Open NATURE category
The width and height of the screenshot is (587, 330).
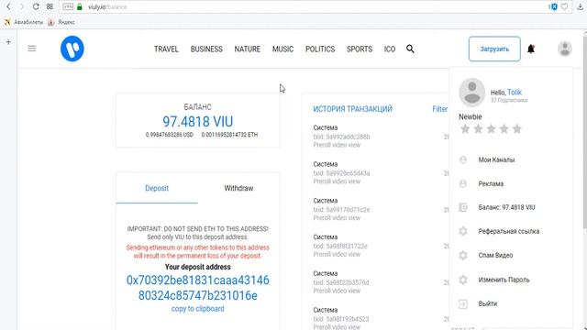point(247,49)
